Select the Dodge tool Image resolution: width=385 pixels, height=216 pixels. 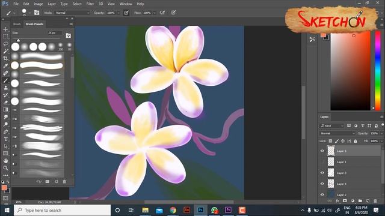tap(5, 124)
